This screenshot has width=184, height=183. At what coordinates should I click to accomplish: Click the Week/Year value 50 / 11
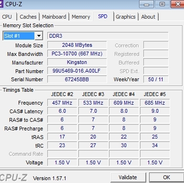(156, 79)
